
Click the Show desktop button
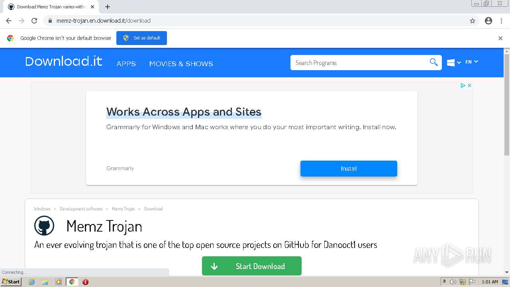coord(506,282)
